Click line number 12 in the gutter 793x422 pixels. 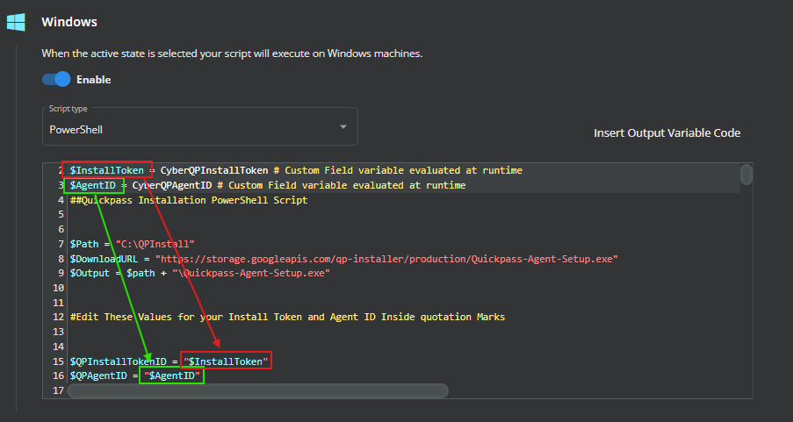click(x=59, y=318)
